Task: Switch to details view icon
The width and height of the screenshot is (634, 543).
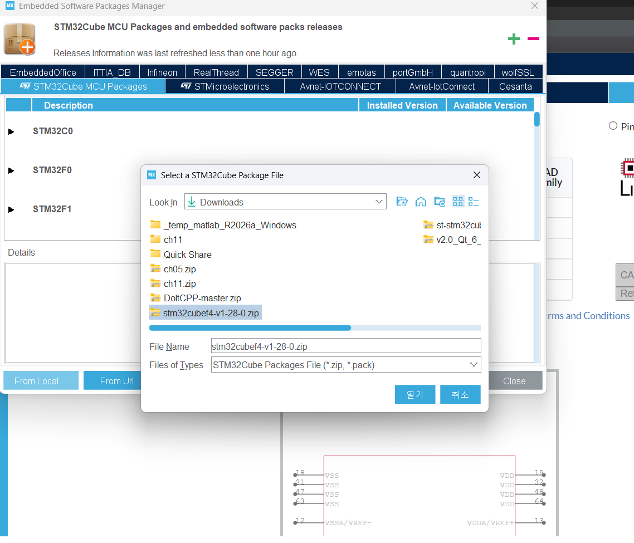Action: point(474,202)
